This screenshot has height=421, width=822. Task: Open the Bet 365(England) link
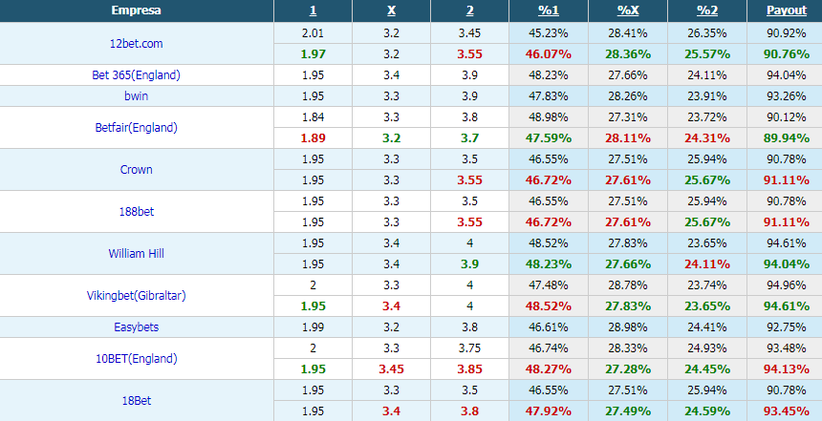137,74
